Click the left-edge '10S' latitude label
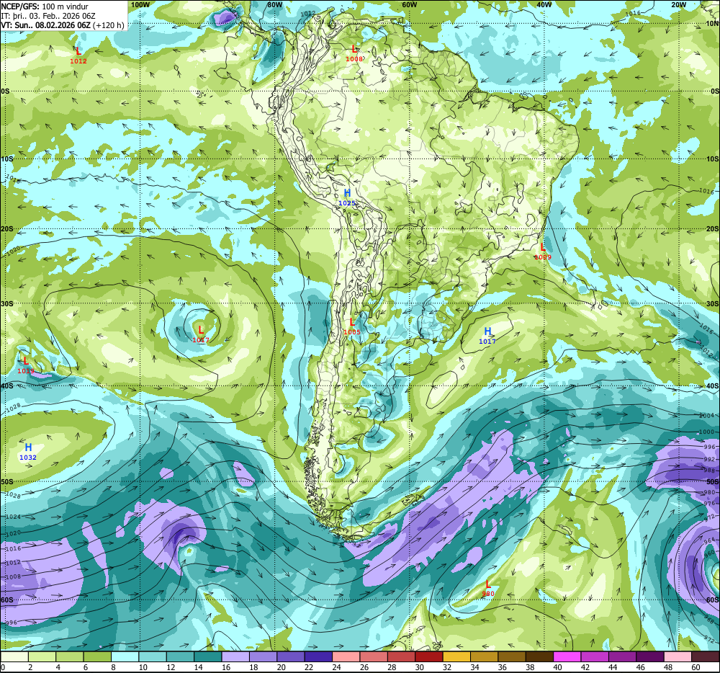Image resolution: width=720 pixels, height=673 pixels. pyautogui.click(x=7, y=159)
